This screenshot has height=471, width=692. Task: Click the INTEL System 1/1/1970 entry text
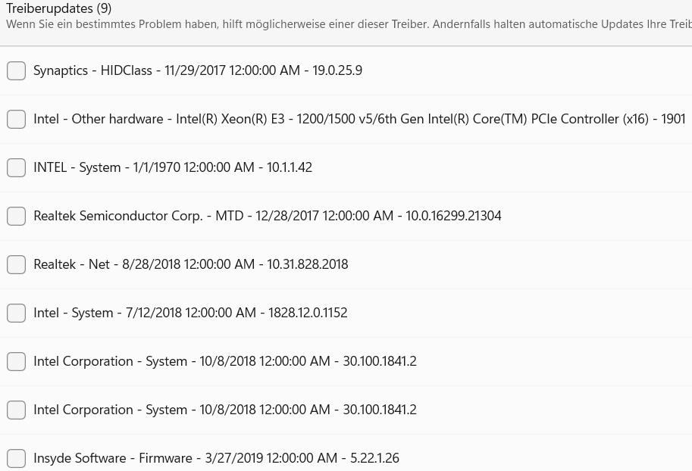pos(173,167)
